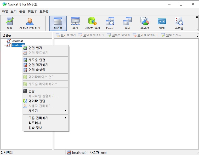
Task: Click the 연결들 panel header
Action: [x=26, y=35]
